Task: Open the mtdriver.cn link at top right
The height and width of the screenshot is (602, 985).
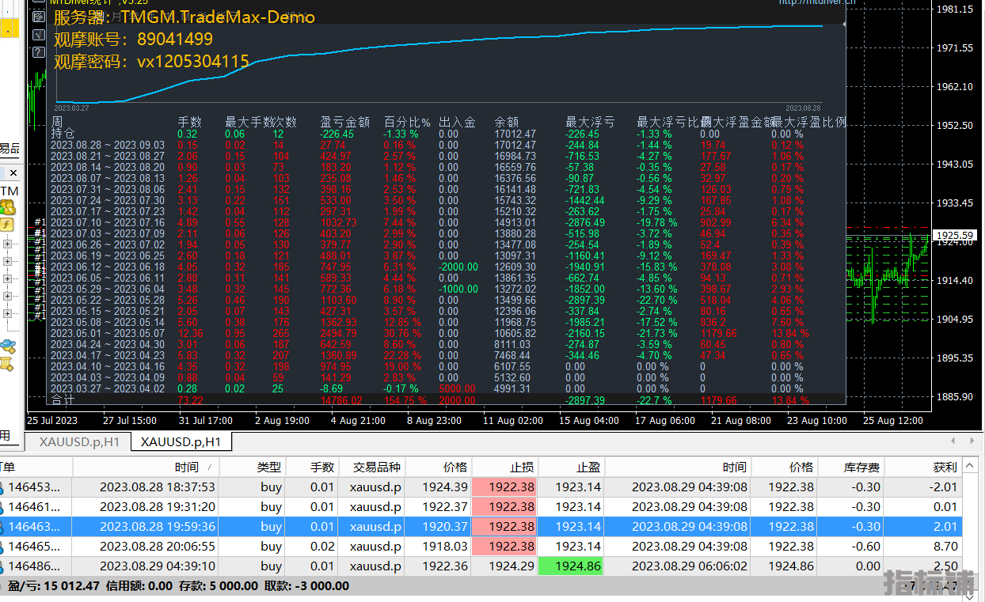Action: tap(816, 2)
